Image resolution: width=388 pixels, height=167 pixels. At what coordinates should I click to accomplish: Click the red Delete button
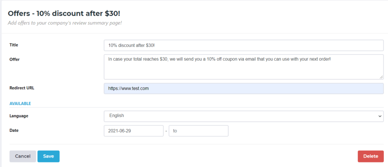[371, 156]
